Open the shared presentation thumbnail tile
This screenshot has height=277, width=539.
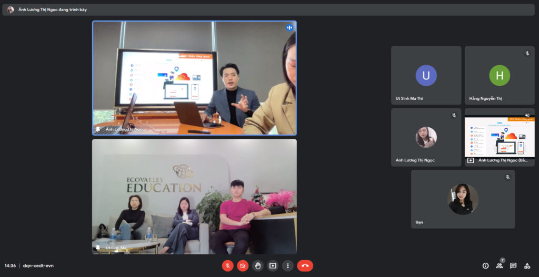pos(500,137)
